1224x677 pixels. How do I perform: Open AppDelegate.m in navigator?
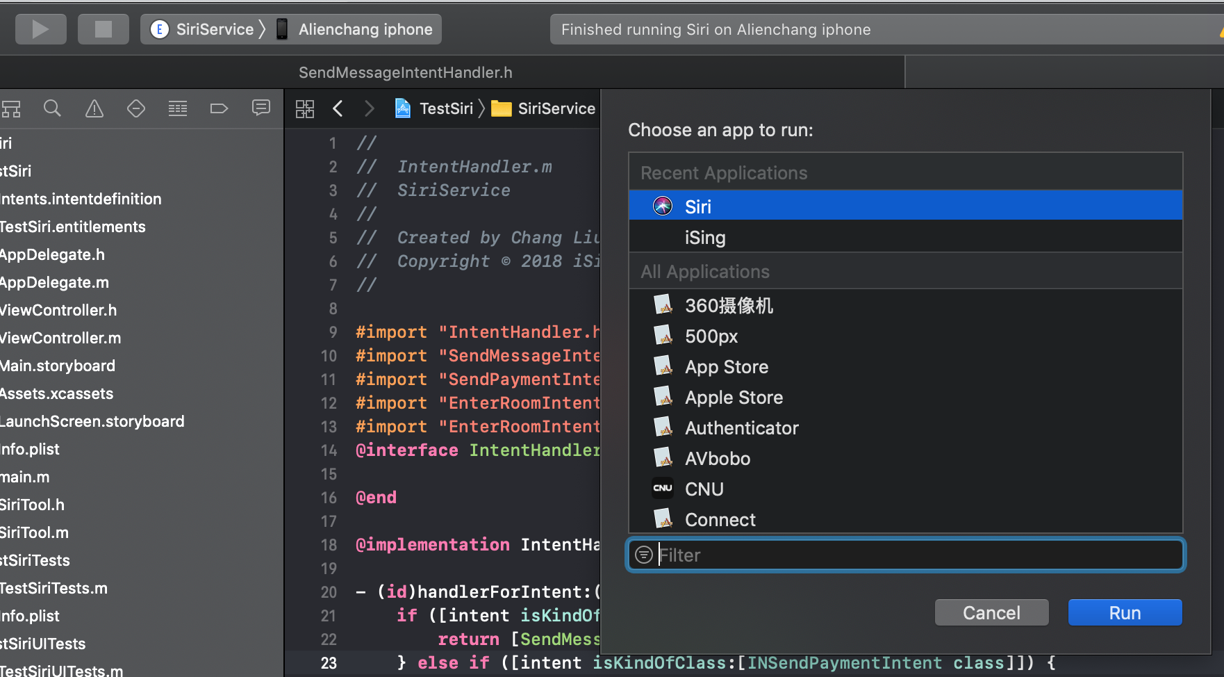pyautogui.click(x=54, y=282)
